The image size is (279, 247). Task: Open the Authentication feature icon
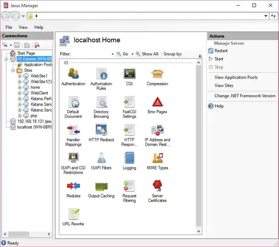tap(73, 74)
